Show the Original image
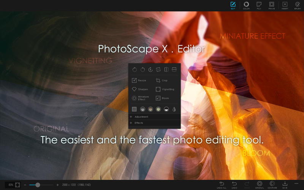The image size is (304, 190). coord(260,185)
